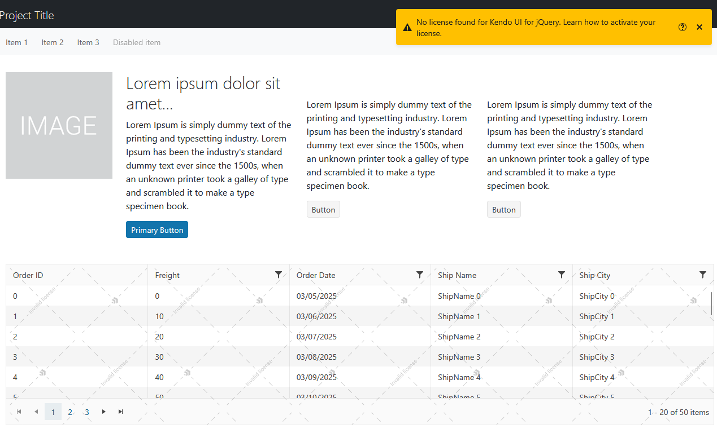Switch to page 2 of the grid
The width and height of the screenshot is (717, 446).
70,412
